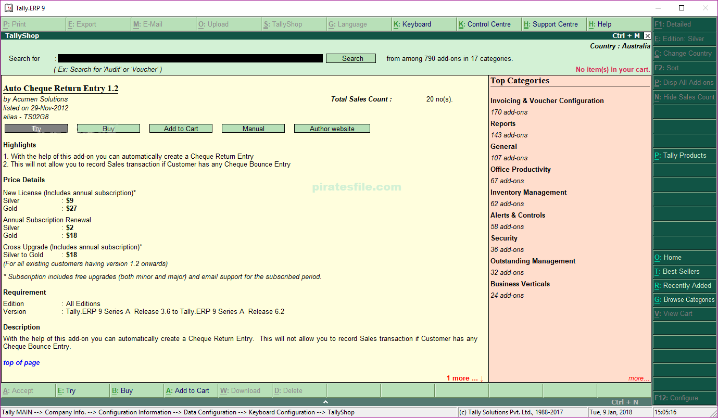Click the Search for input field
Viewport: 718px width, 418px height.
[x=190, y=58]
